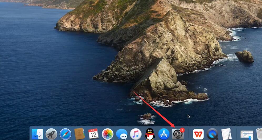The width and height of the screenshot is (262, 140).
Task: Click empty desktop wallpaper ocean area
Action: pos(50,75)
